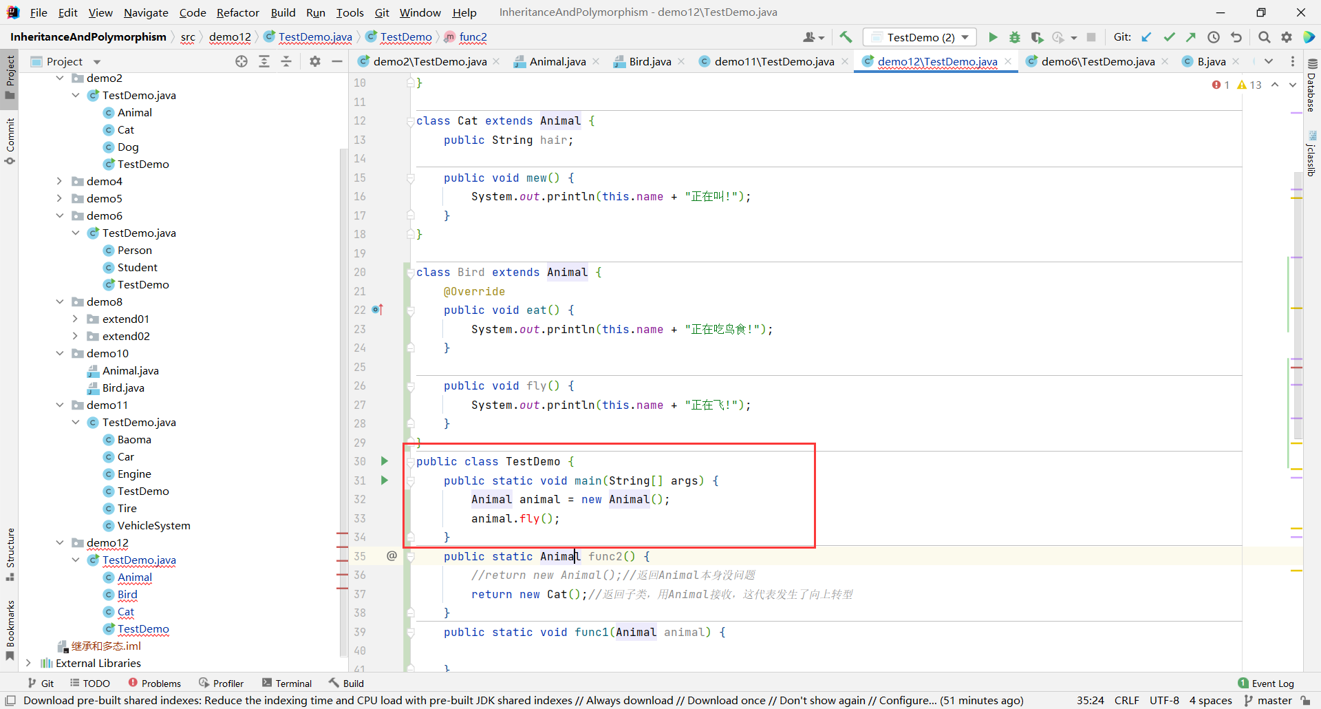Image resolution: width=1321 pixels, height=709 pixels.
Task: Toggle the TODO tool window
Action: pos(90,683)
